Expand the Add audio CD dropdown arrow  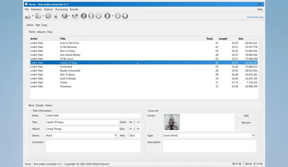coord(43,16)
